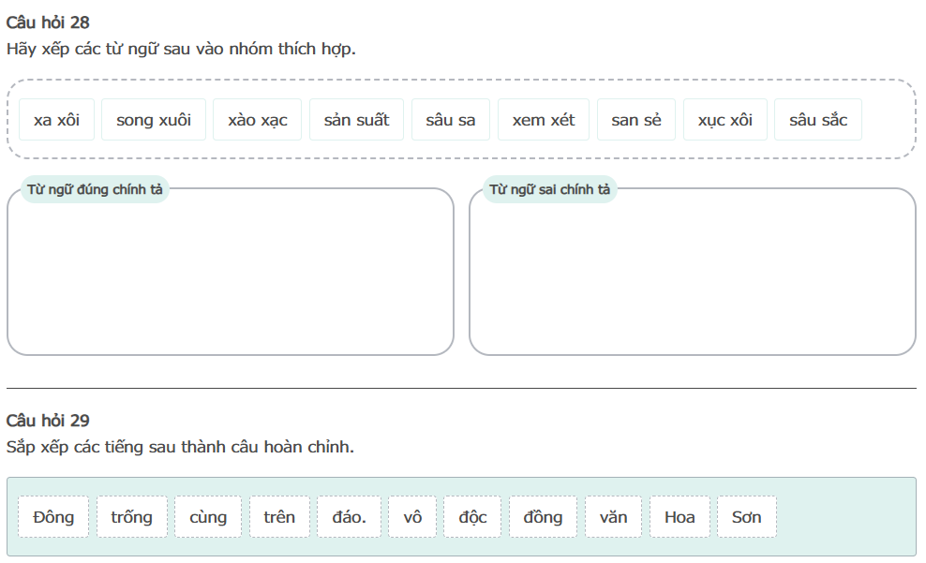Viewport: 926px width, 563px height.
Task: Select the syllable tile 'độc'
Action: click(472, 517)
